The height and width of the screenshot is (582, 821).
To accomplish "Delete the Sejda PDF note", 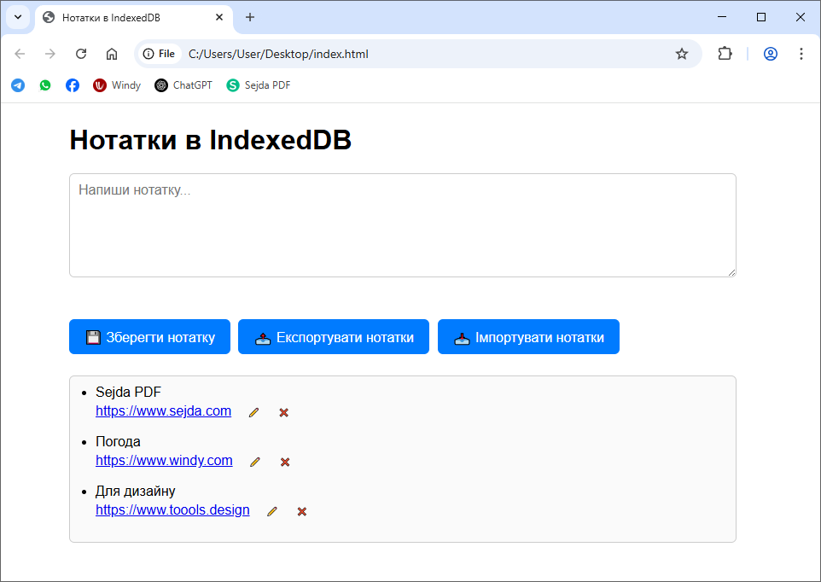I will pyautogui.click(x=284, y=412).
